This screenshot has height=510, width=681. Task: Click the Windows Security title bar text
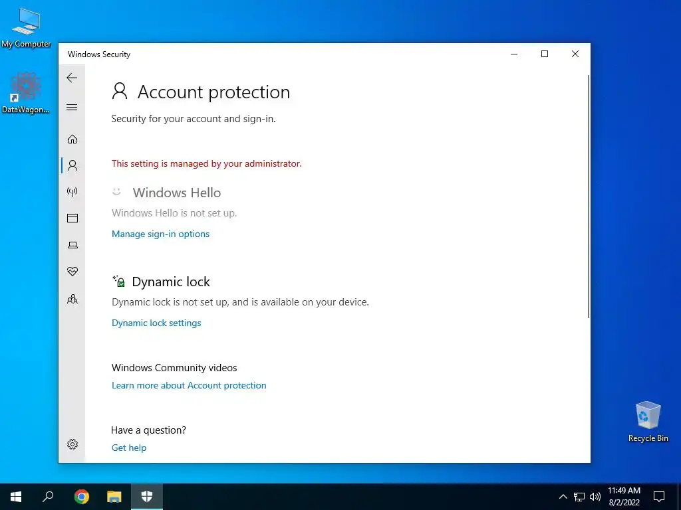[99, 54]
